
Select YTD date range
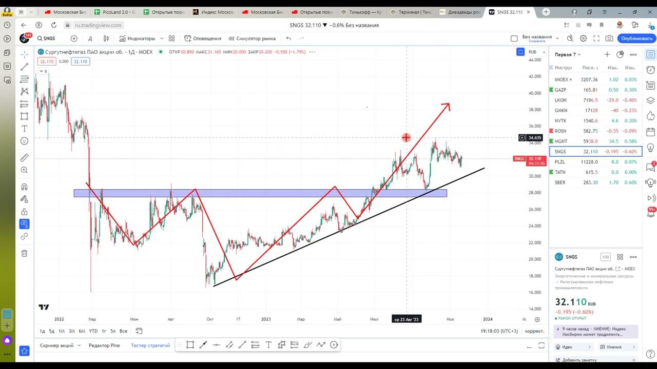pos(93,331)
